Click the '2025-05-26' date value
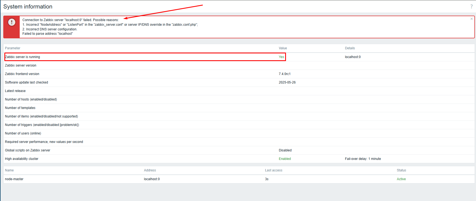Screen dimensions: 476x201 point(287,82)
